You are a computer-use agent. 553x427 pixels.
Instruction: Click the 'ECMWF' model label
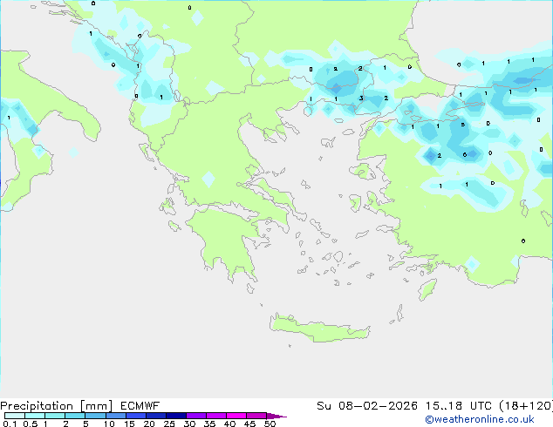(x=140, y=406)
